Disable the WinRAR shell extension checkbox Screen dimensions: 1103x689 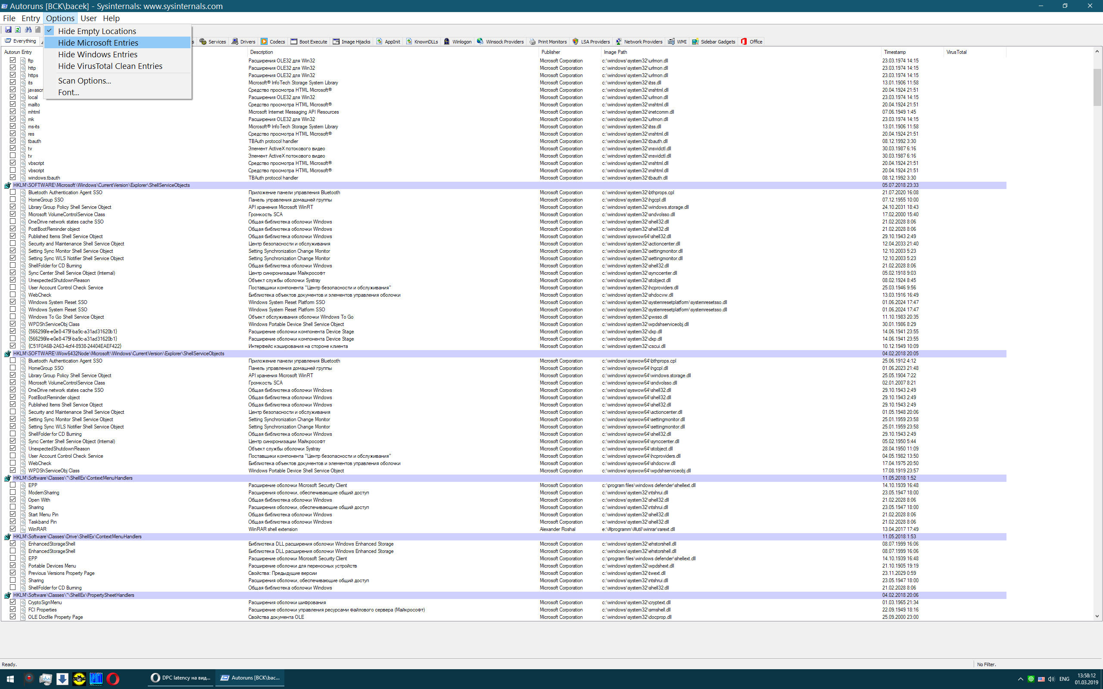click(x=13, y=529)
